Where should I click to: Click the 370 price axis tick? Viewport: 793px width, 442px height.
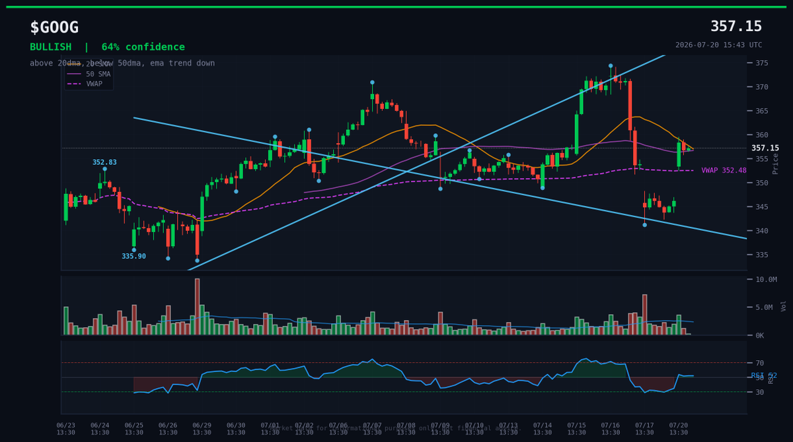click(x=762, y=87)
